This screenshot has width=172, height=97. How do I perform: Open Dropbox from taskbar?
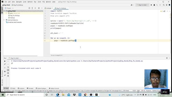click(x=74, y=95)
